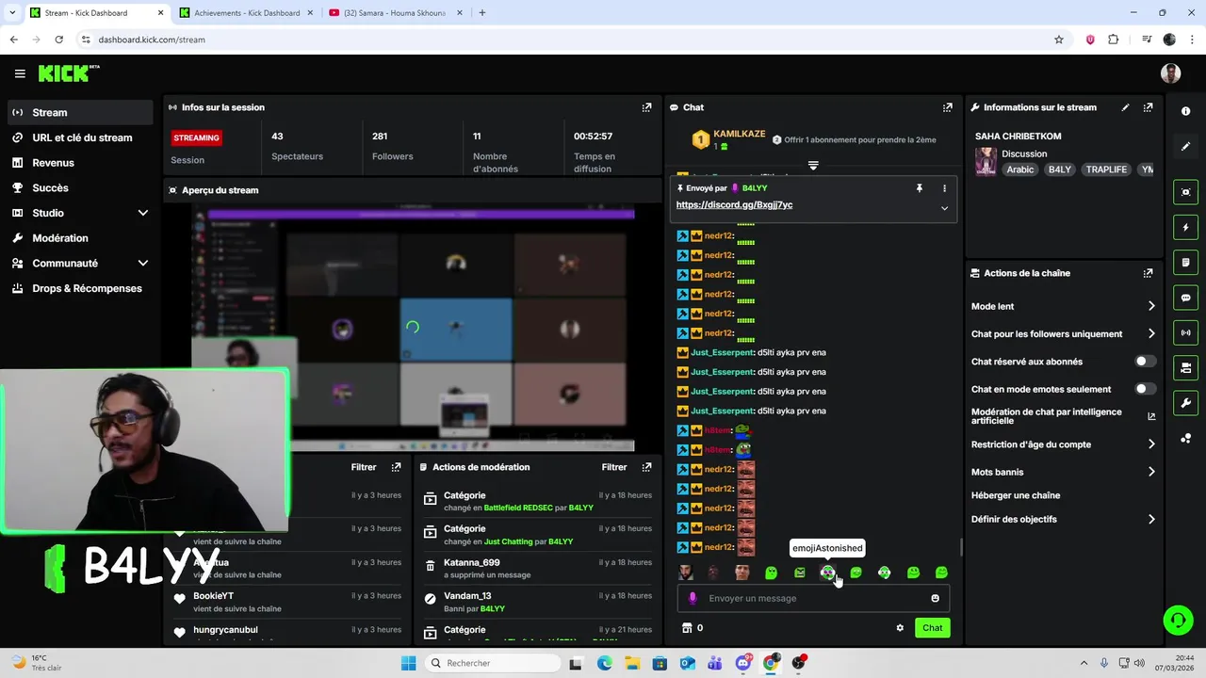Open the green headset support button
The image size is (1206, 678).
(1178, 620)
